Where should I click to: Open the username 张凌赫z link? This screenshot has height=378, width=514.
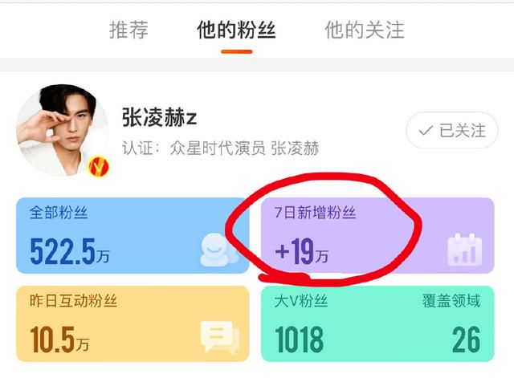click(159, 117)
